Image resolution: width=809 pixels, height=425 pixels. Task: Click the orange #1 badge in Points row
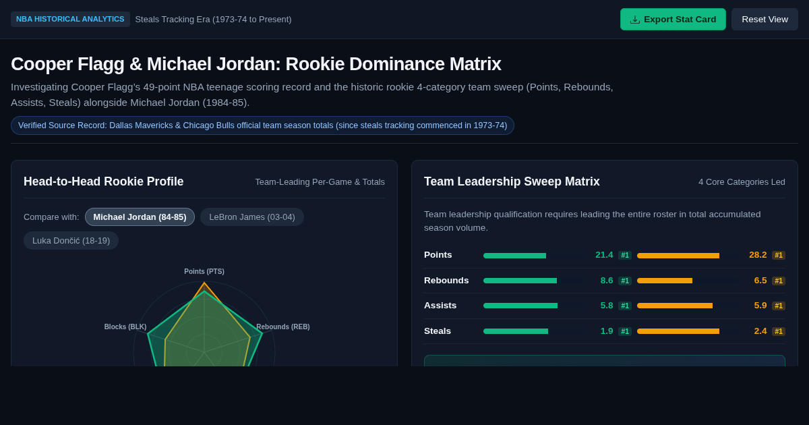pos(779,256)
